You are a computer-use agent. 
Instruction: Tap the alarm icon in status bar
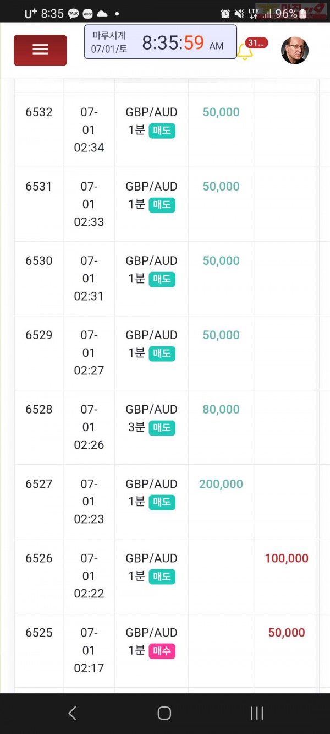226,14
